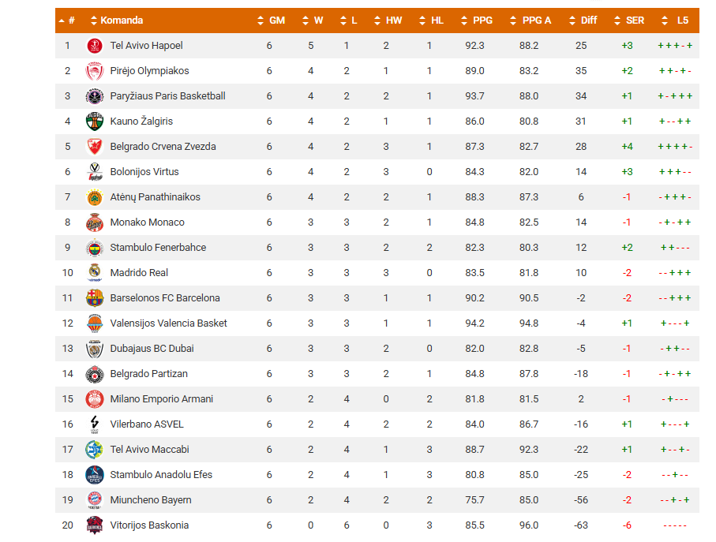Click the Miuncheno Bayern team logo
This screenshot has height=542, width=716.
tap(95, 500)
